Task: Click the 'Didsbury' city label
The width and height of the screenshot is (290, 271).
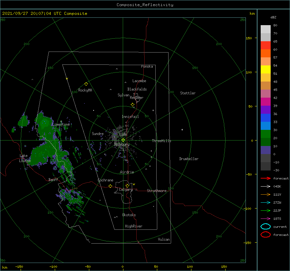Action: tap(122, 144)
